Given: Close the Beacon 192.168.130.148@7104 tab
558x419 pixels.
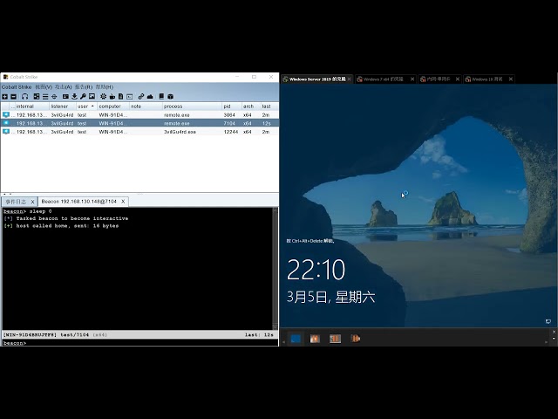Looking at the screenshot, I should click(123, 202).
